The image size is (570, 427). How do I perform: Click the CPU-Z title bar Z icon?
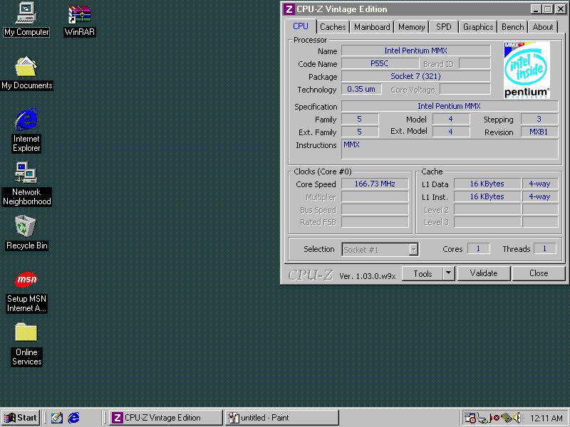point(289,9)
